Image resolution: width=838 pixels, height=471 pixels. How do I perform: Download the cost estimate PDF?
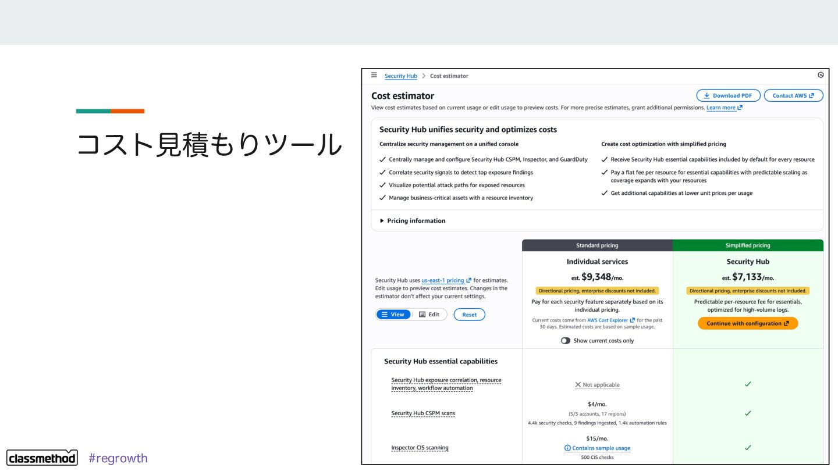tap(728, 95)
